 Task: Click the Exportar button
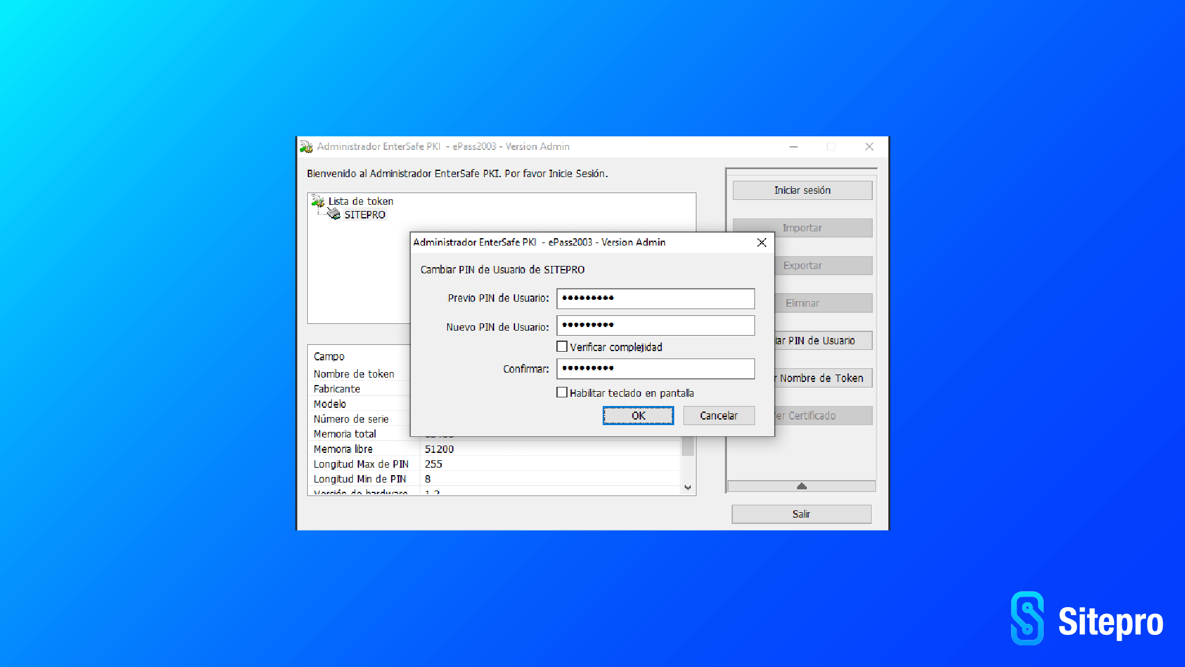point(824,266)
